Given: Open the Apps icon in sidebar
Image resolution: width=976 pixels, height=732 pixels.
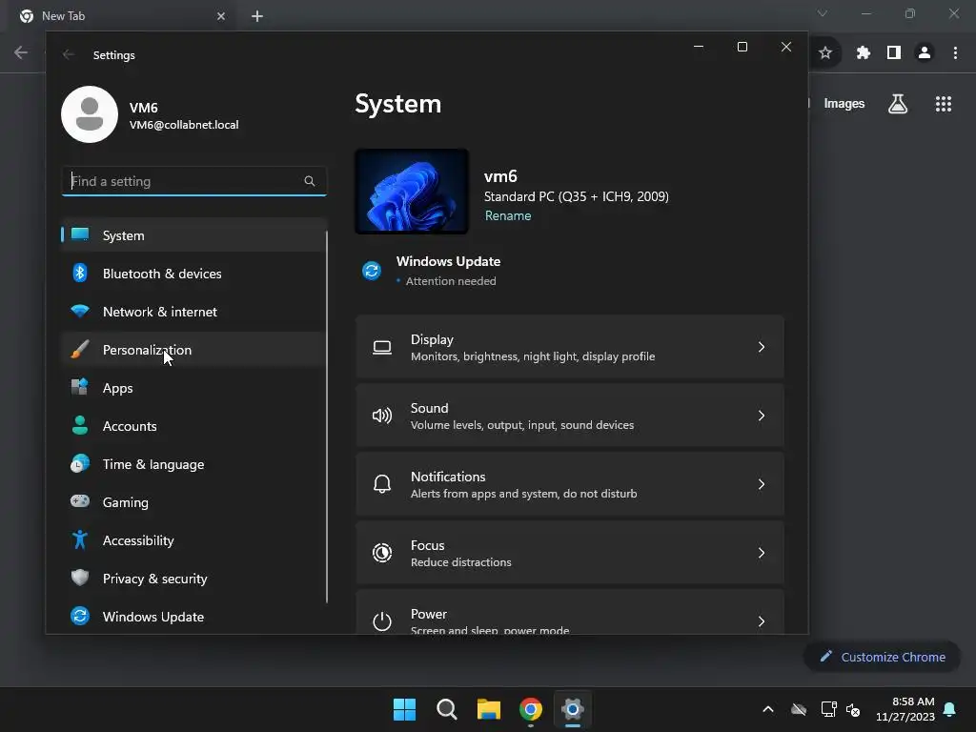Looking at the screenshot, I should coord(80,387).
